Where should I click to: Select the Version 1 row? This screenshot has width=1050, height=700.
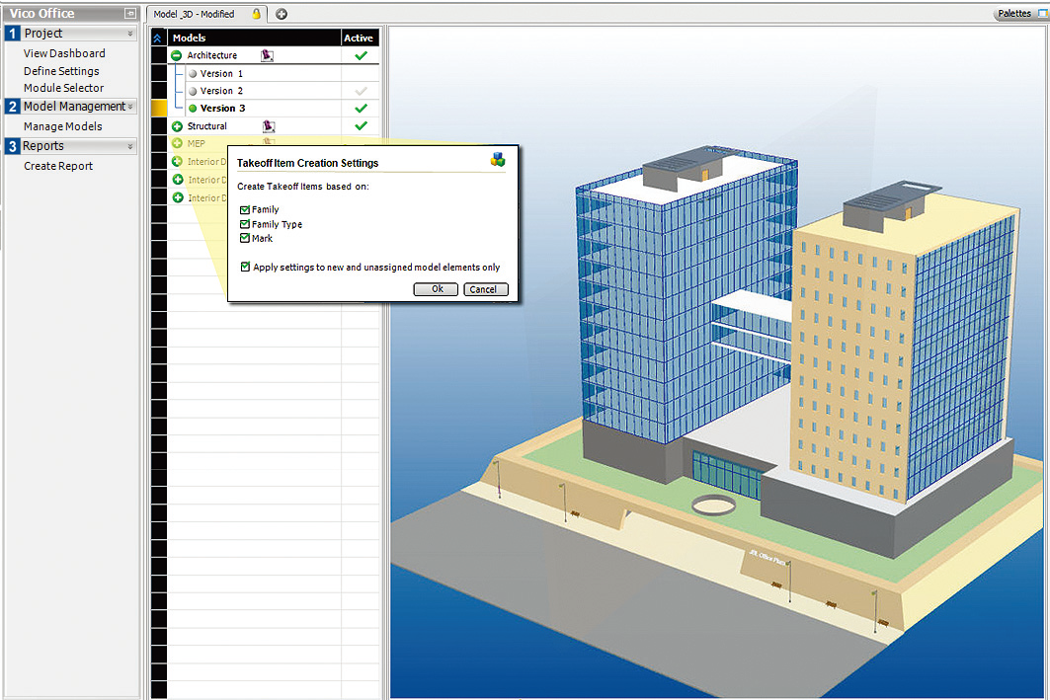click(274, 74)
